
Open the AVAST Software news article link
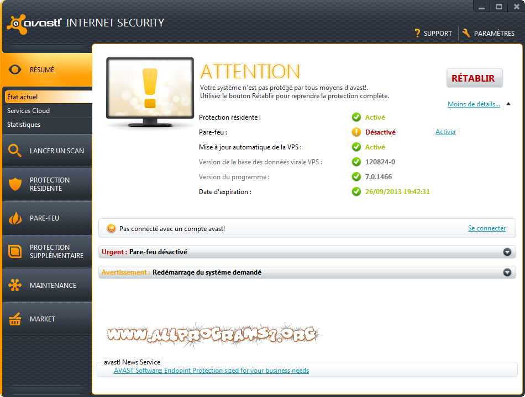click(x=212, y=370)
